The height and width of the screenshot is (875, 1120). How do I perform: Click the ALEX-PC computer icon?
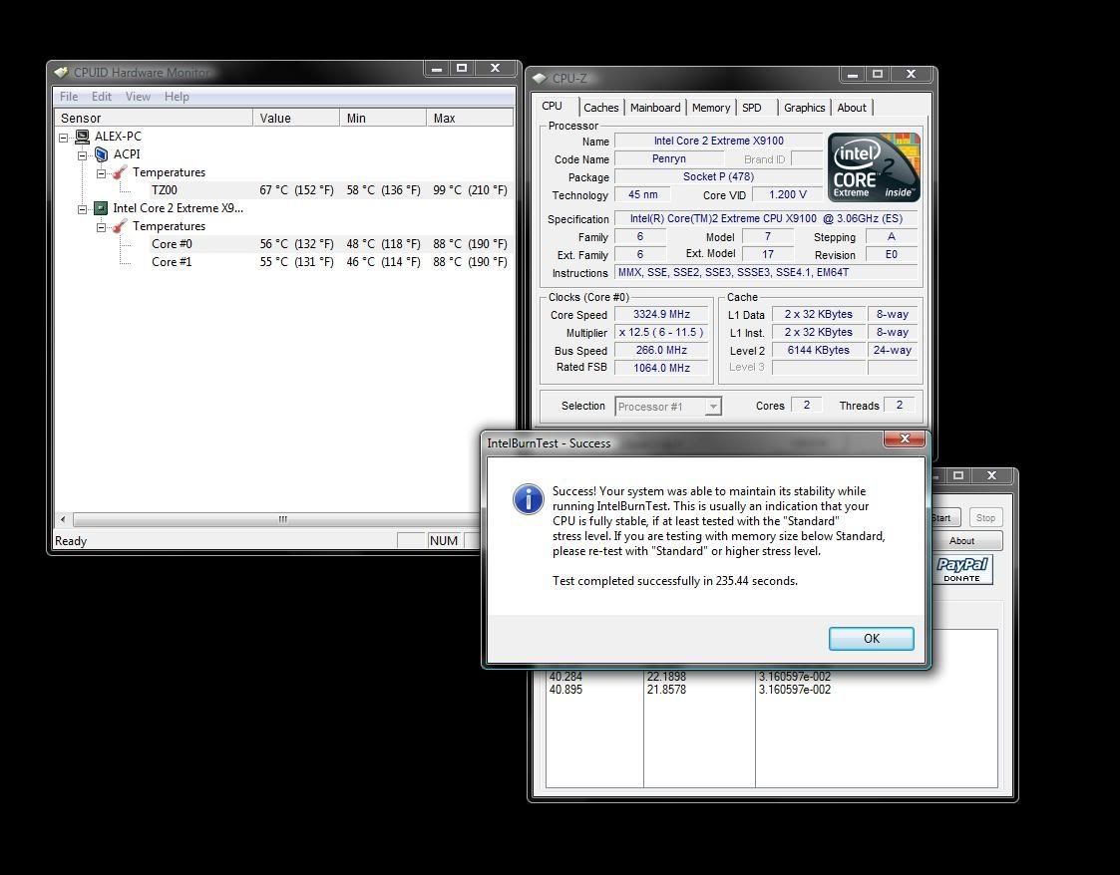[x=82, y=137]
